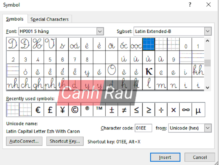Click the Character code input field
The height and width of the screenshot is (165, 220).
(143, 128)
